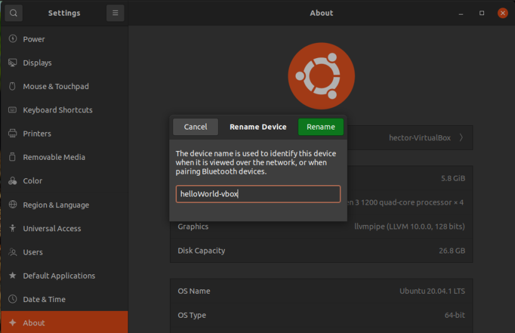Image resolution: width=515 pixels, height=333 pixels.
Task: Click the Removable Media icon
Action: [13, 157]
